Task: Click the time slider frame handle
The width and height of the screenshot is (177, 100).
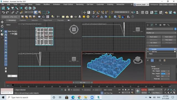Action: point(83,82)
